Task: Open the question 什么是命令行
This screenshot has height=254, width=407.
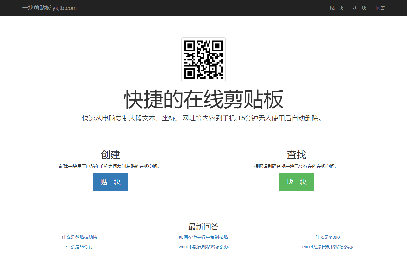Action: [x=79, y=247]
